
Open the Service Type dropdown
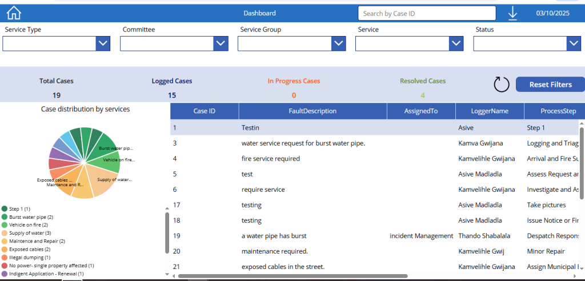pyautogui.click(x=103, y=43)
